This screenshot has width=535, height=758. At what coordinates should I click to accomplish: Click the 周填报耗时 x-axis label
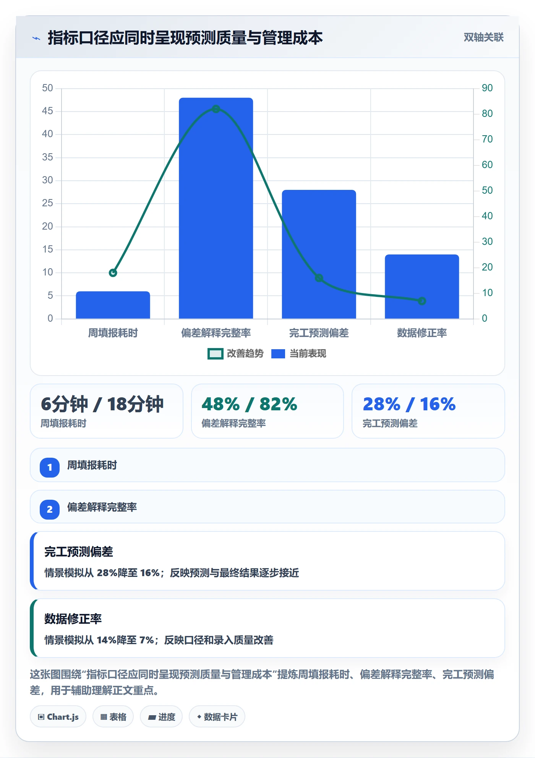tap(113, 333)
